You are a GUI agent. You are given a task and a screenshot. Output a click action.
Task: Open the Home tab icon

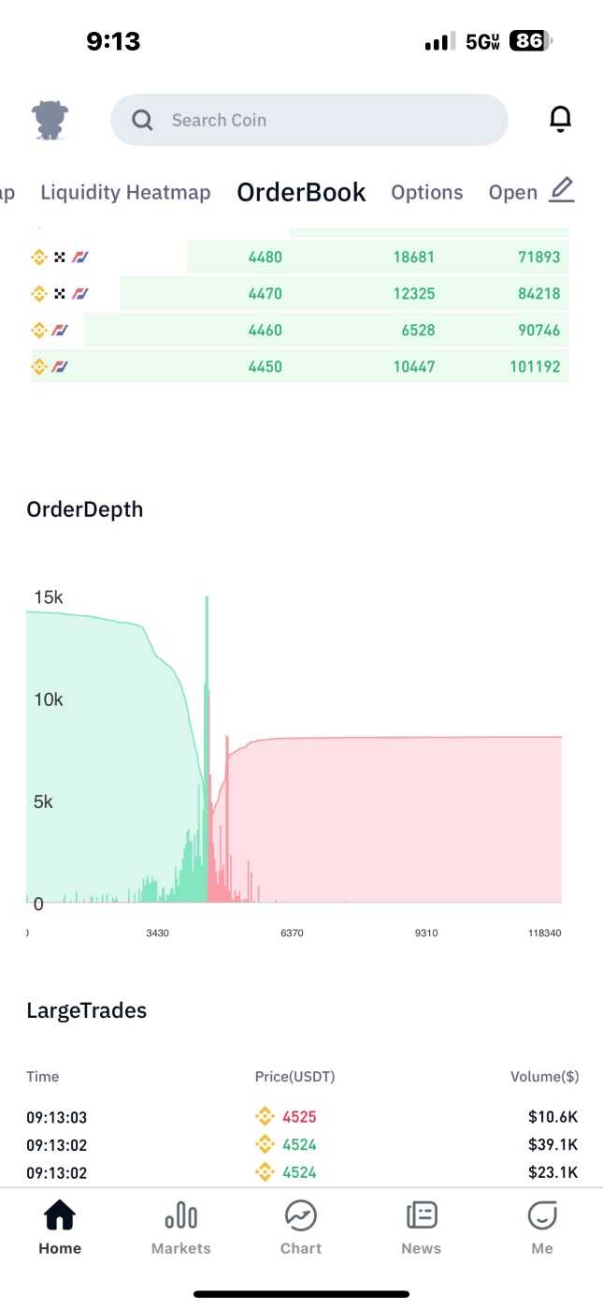point(60,1216)
